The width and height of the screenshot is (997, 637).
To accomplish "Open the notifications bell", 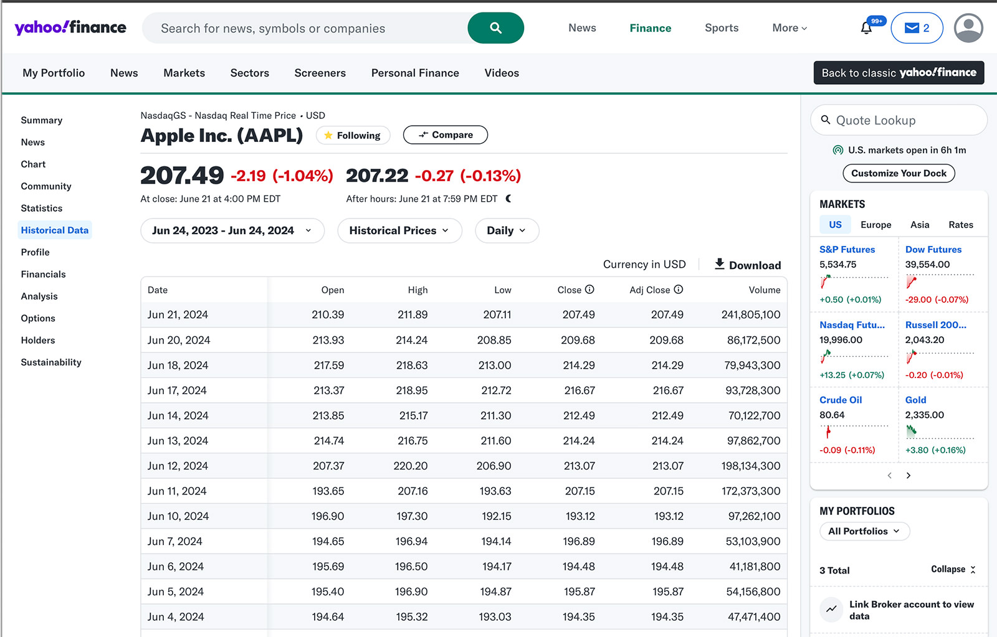I will pos(866,28).
